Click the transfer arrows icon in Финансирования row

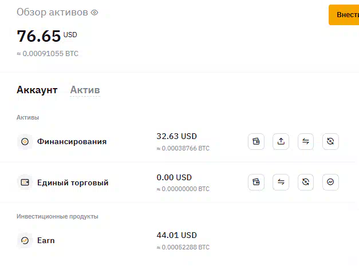pyautogui.click(x=306, y=141)
